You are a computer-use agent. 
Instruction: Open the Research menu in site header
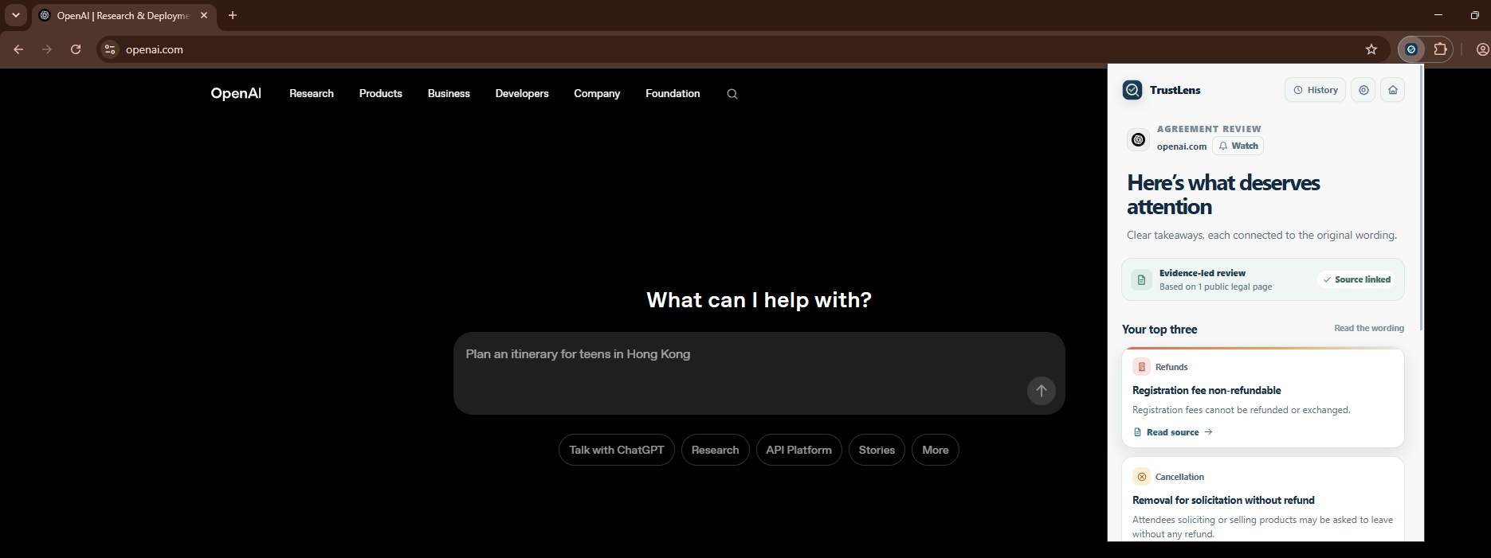tap(312, 93)
